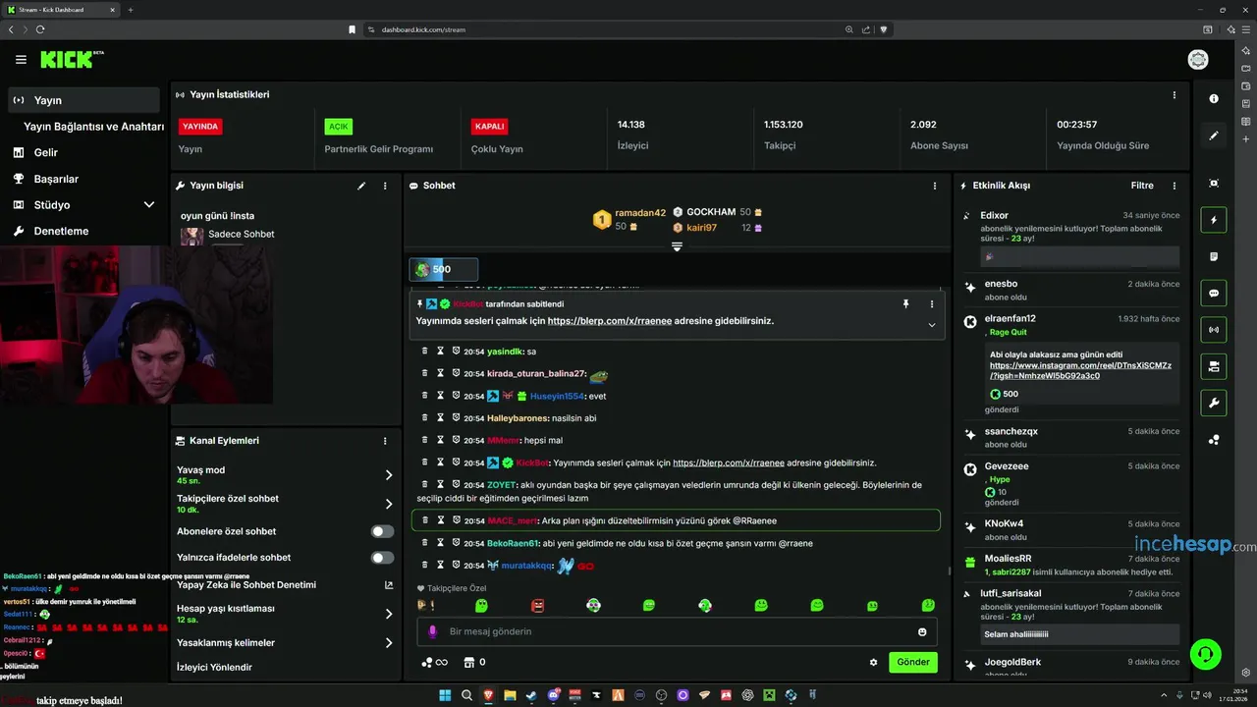1257x707 pixels.
Task: Open Yavaş mod settings
Action: (x=285, y=475)
